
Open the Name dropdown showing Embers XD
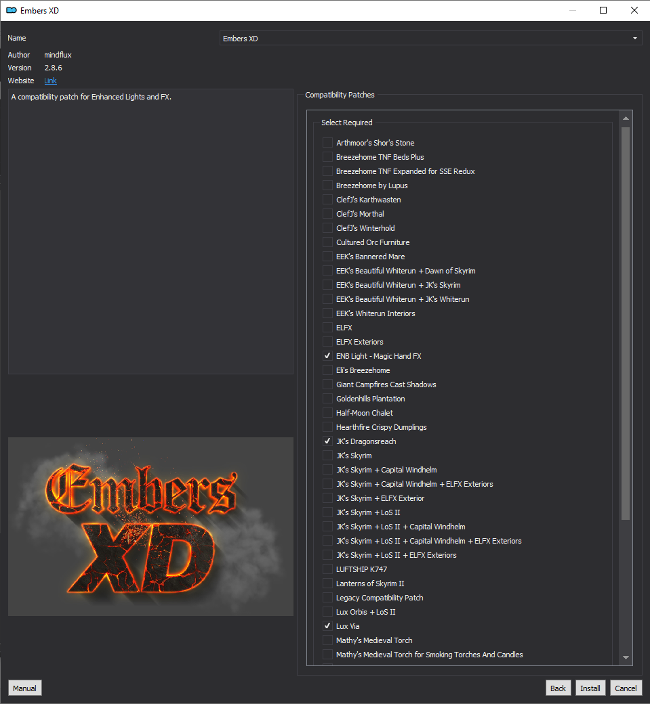[x=430, y=38]
